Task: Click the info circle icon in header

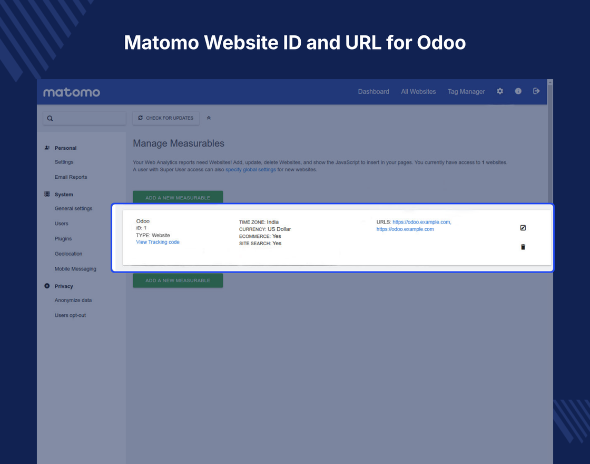Action: (518, 91)
